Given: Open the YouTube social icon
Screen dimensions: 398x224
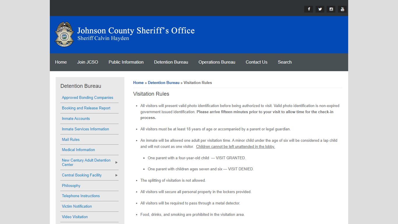Looking at the screenshot, I should pos(342,9).
